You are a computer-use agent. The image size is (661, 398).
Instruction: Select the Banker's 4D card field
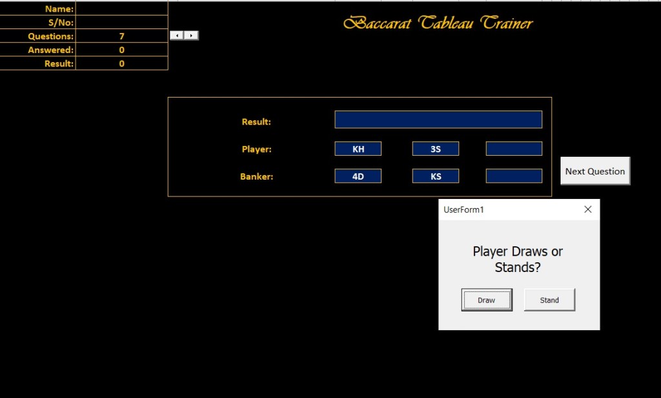pyautogui.click(x=358, y=175)
